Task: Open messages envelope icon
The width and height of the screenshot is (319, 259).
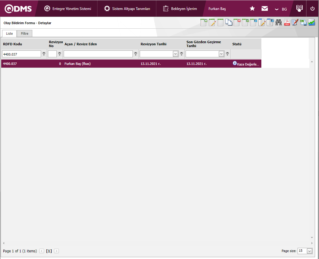Action: click(264, 8)
